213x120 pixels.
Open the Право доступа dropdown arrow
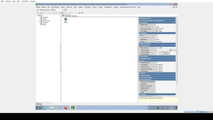[x=170, y=50]
